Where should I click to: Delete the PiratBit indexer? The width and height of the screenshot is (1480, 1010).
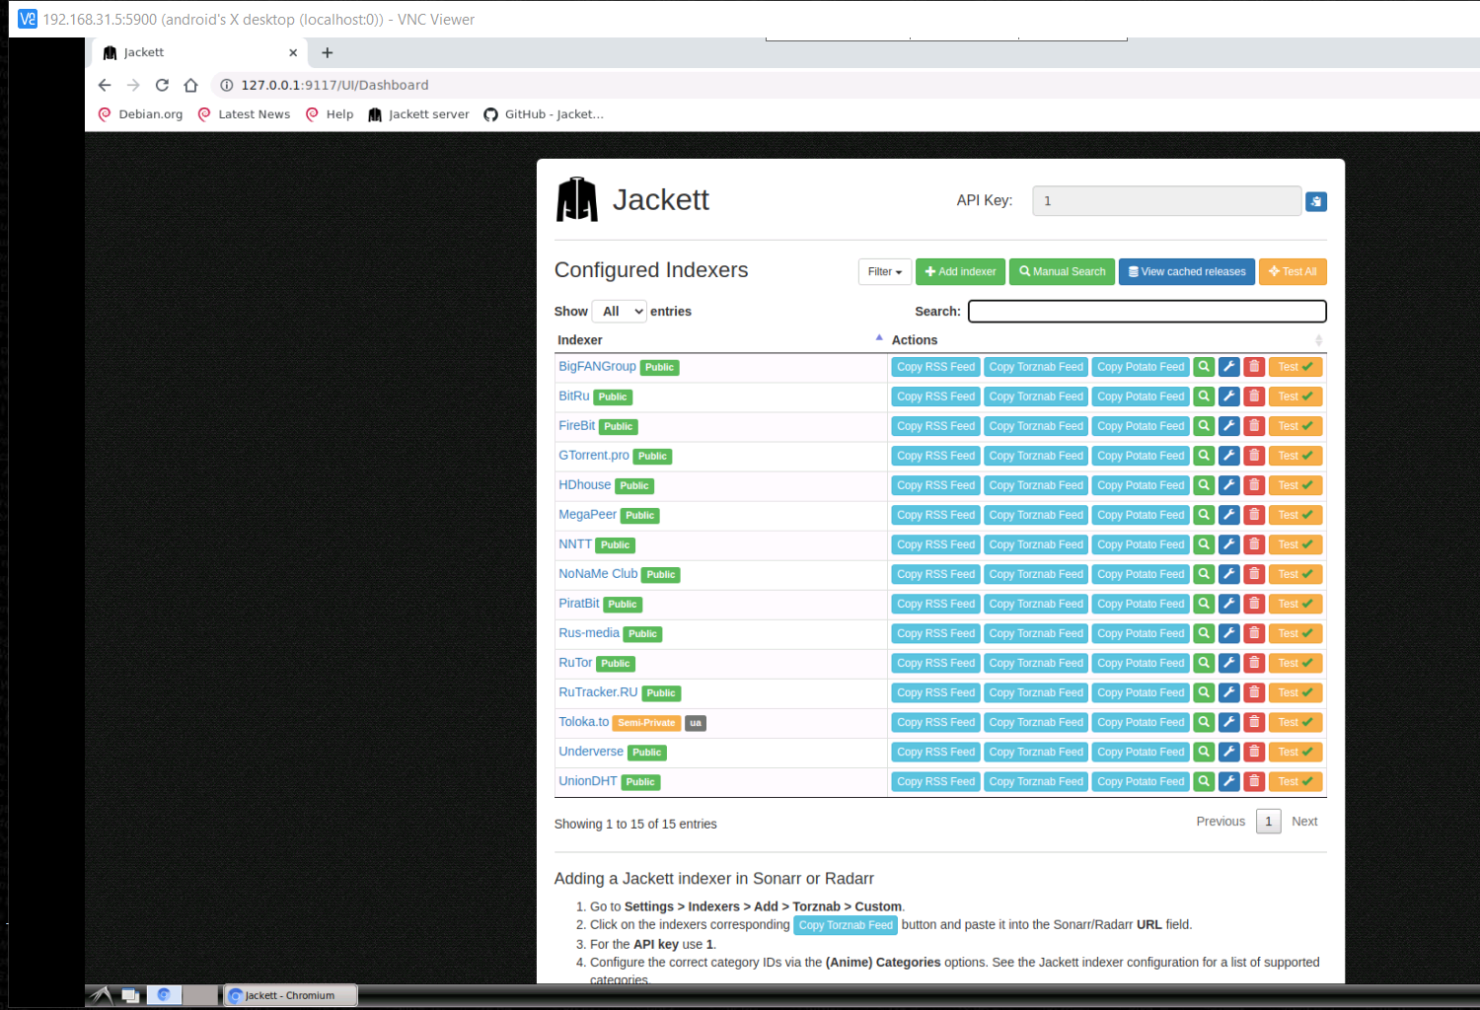1254,604
